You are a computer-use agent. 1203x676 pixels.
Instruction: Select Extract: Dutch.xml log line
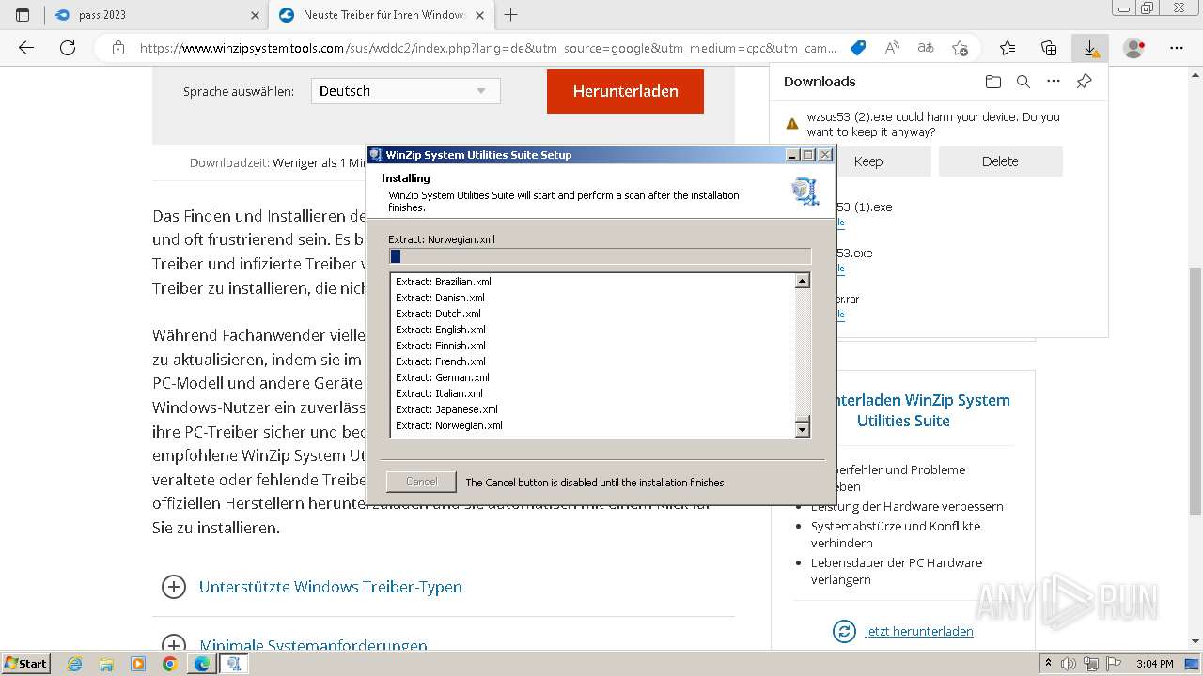click(x=438, y=314)
